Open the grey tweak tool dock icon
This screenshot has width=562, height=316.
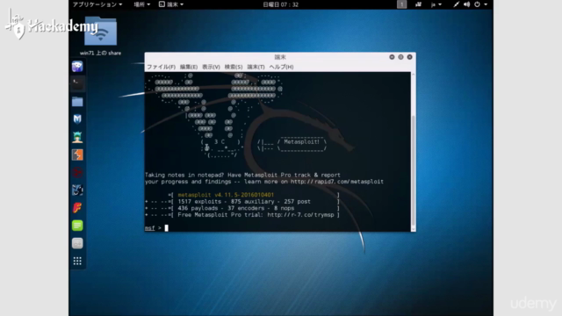[77, 243]
